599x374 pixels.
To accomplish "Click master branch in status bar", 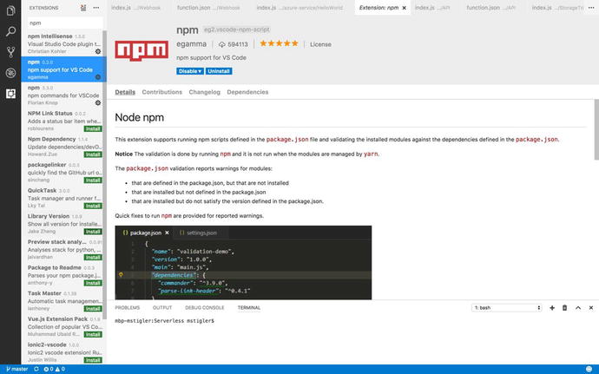I will pyautogui.click(x=17, y=369).
